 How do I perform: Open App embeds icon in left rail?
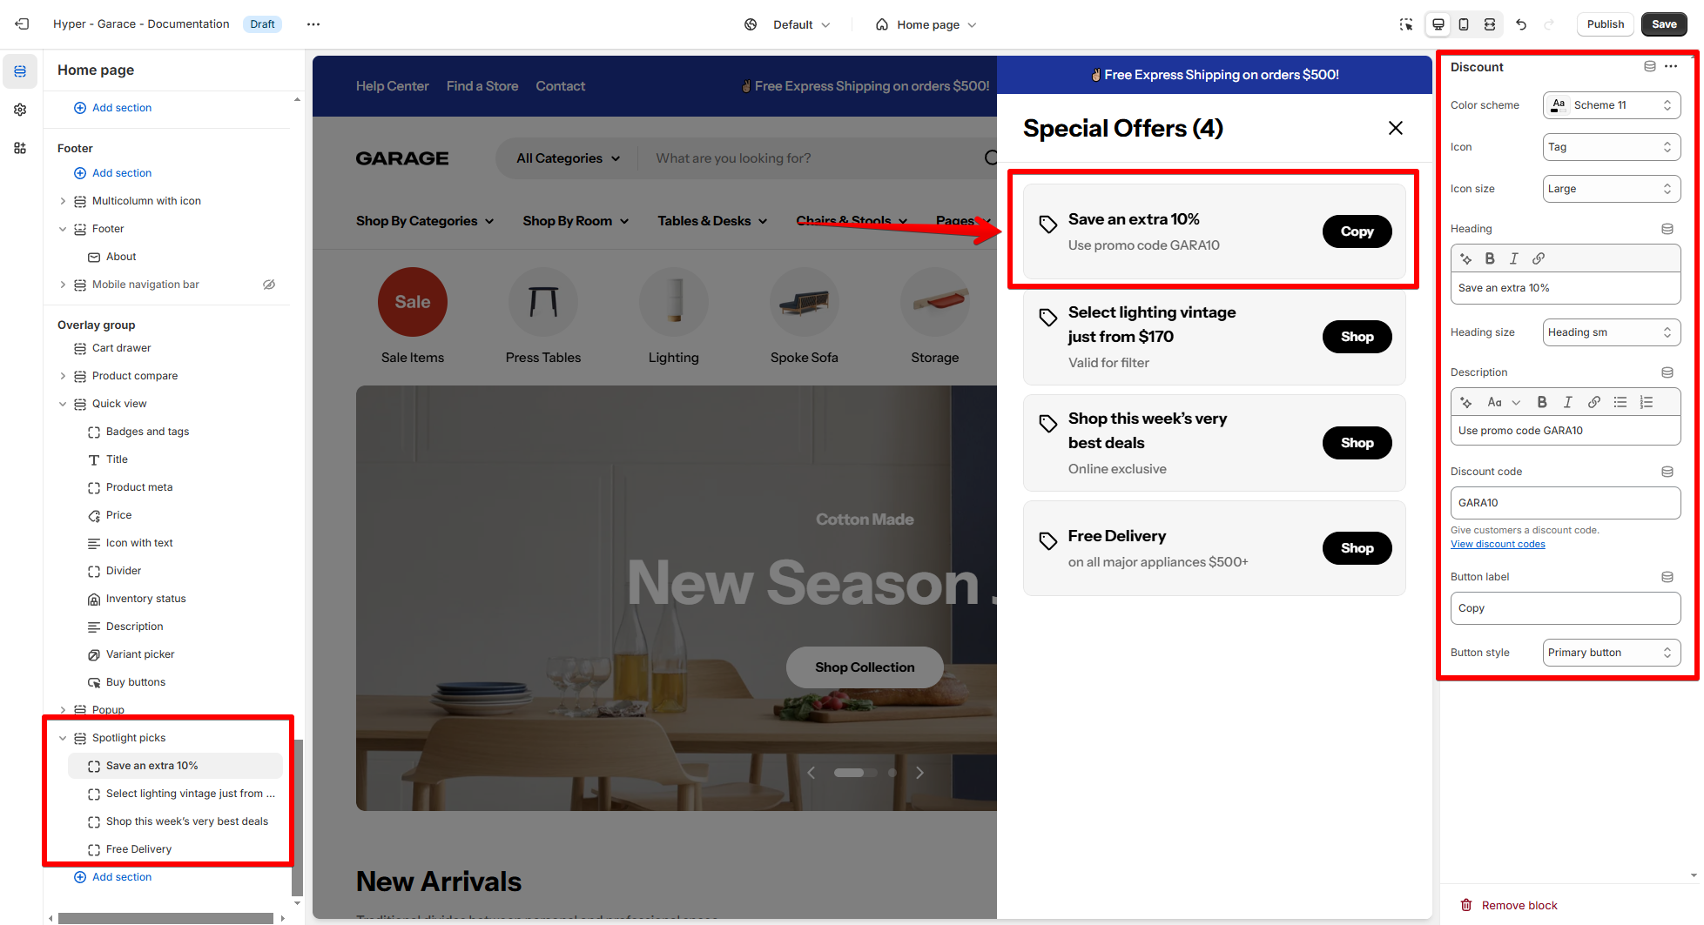tap(20, 148)
